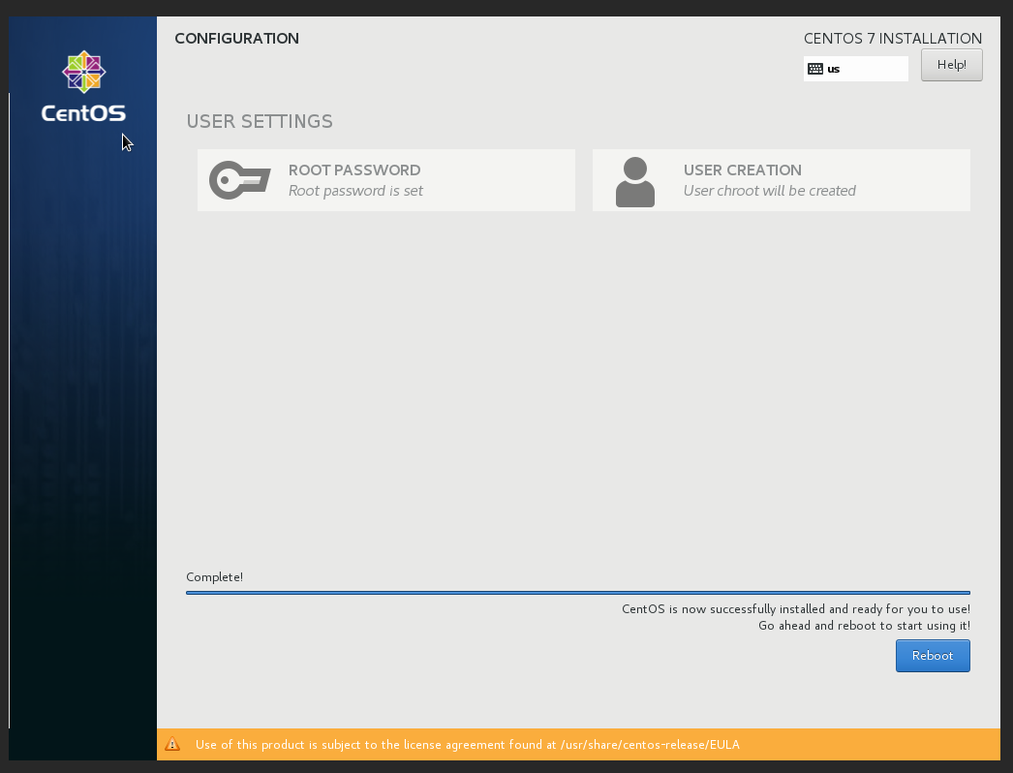Click the 'Complete!' status text
Screen dimensions: 1013x773
(214, 577)
